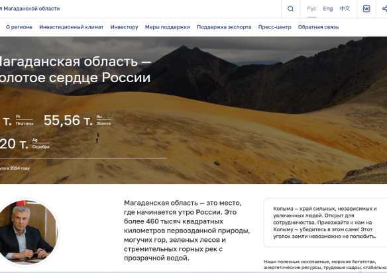The width and height of the screenshot is (387, 273).
Task: Open the 'О регионе' menu
Action: click(19, 27)
